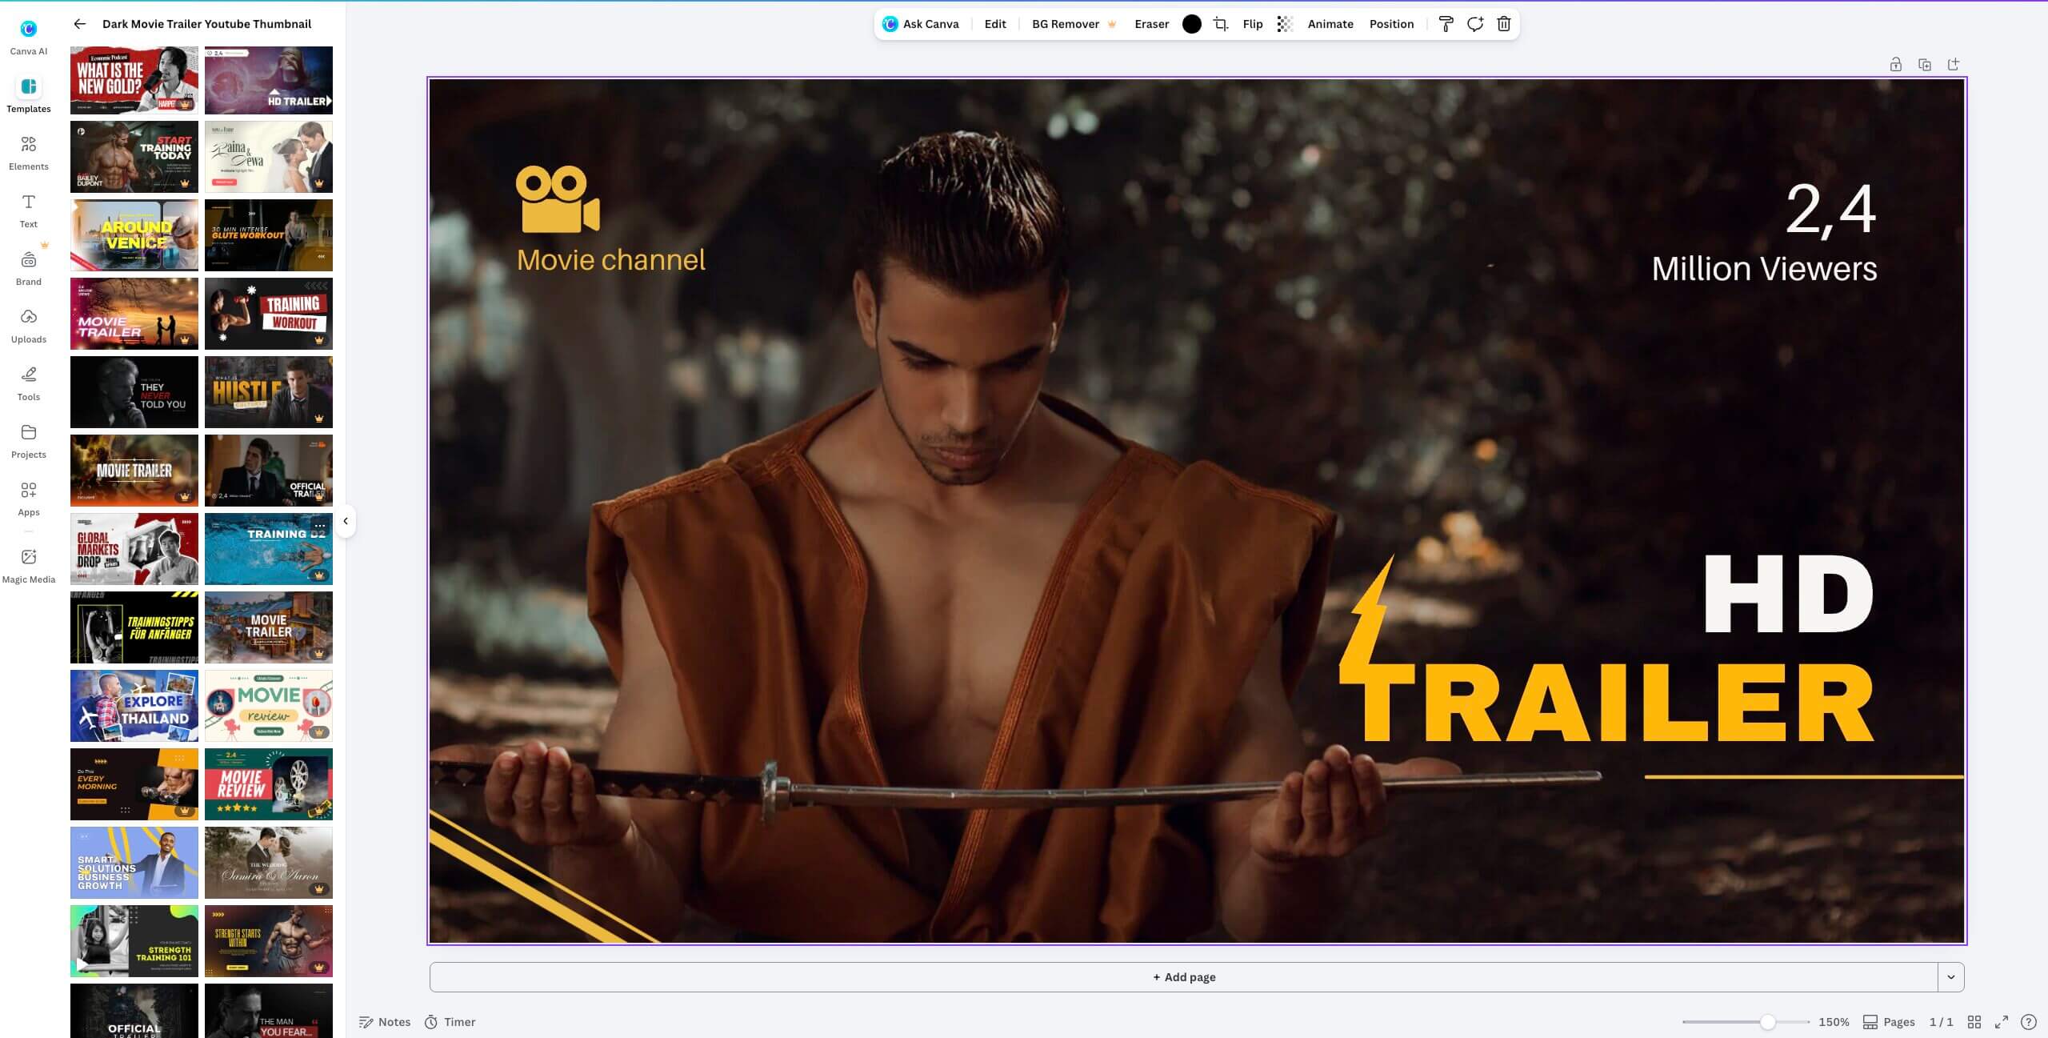The width and height of the screenshot is (2048, 1038).
Task: Open Magic Media in sidebar
Action: coord(29,565)
